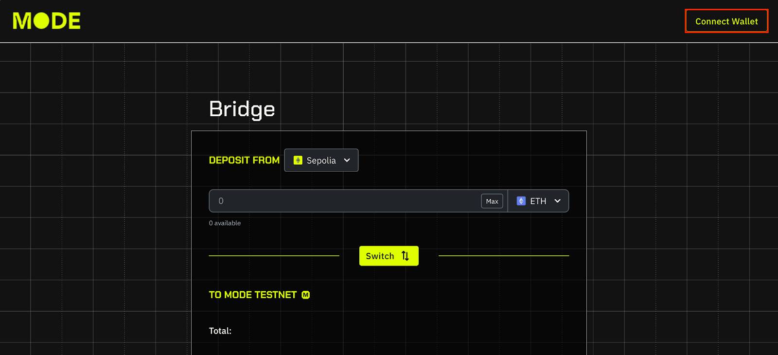Click the Switch button

tap(389, 256)
